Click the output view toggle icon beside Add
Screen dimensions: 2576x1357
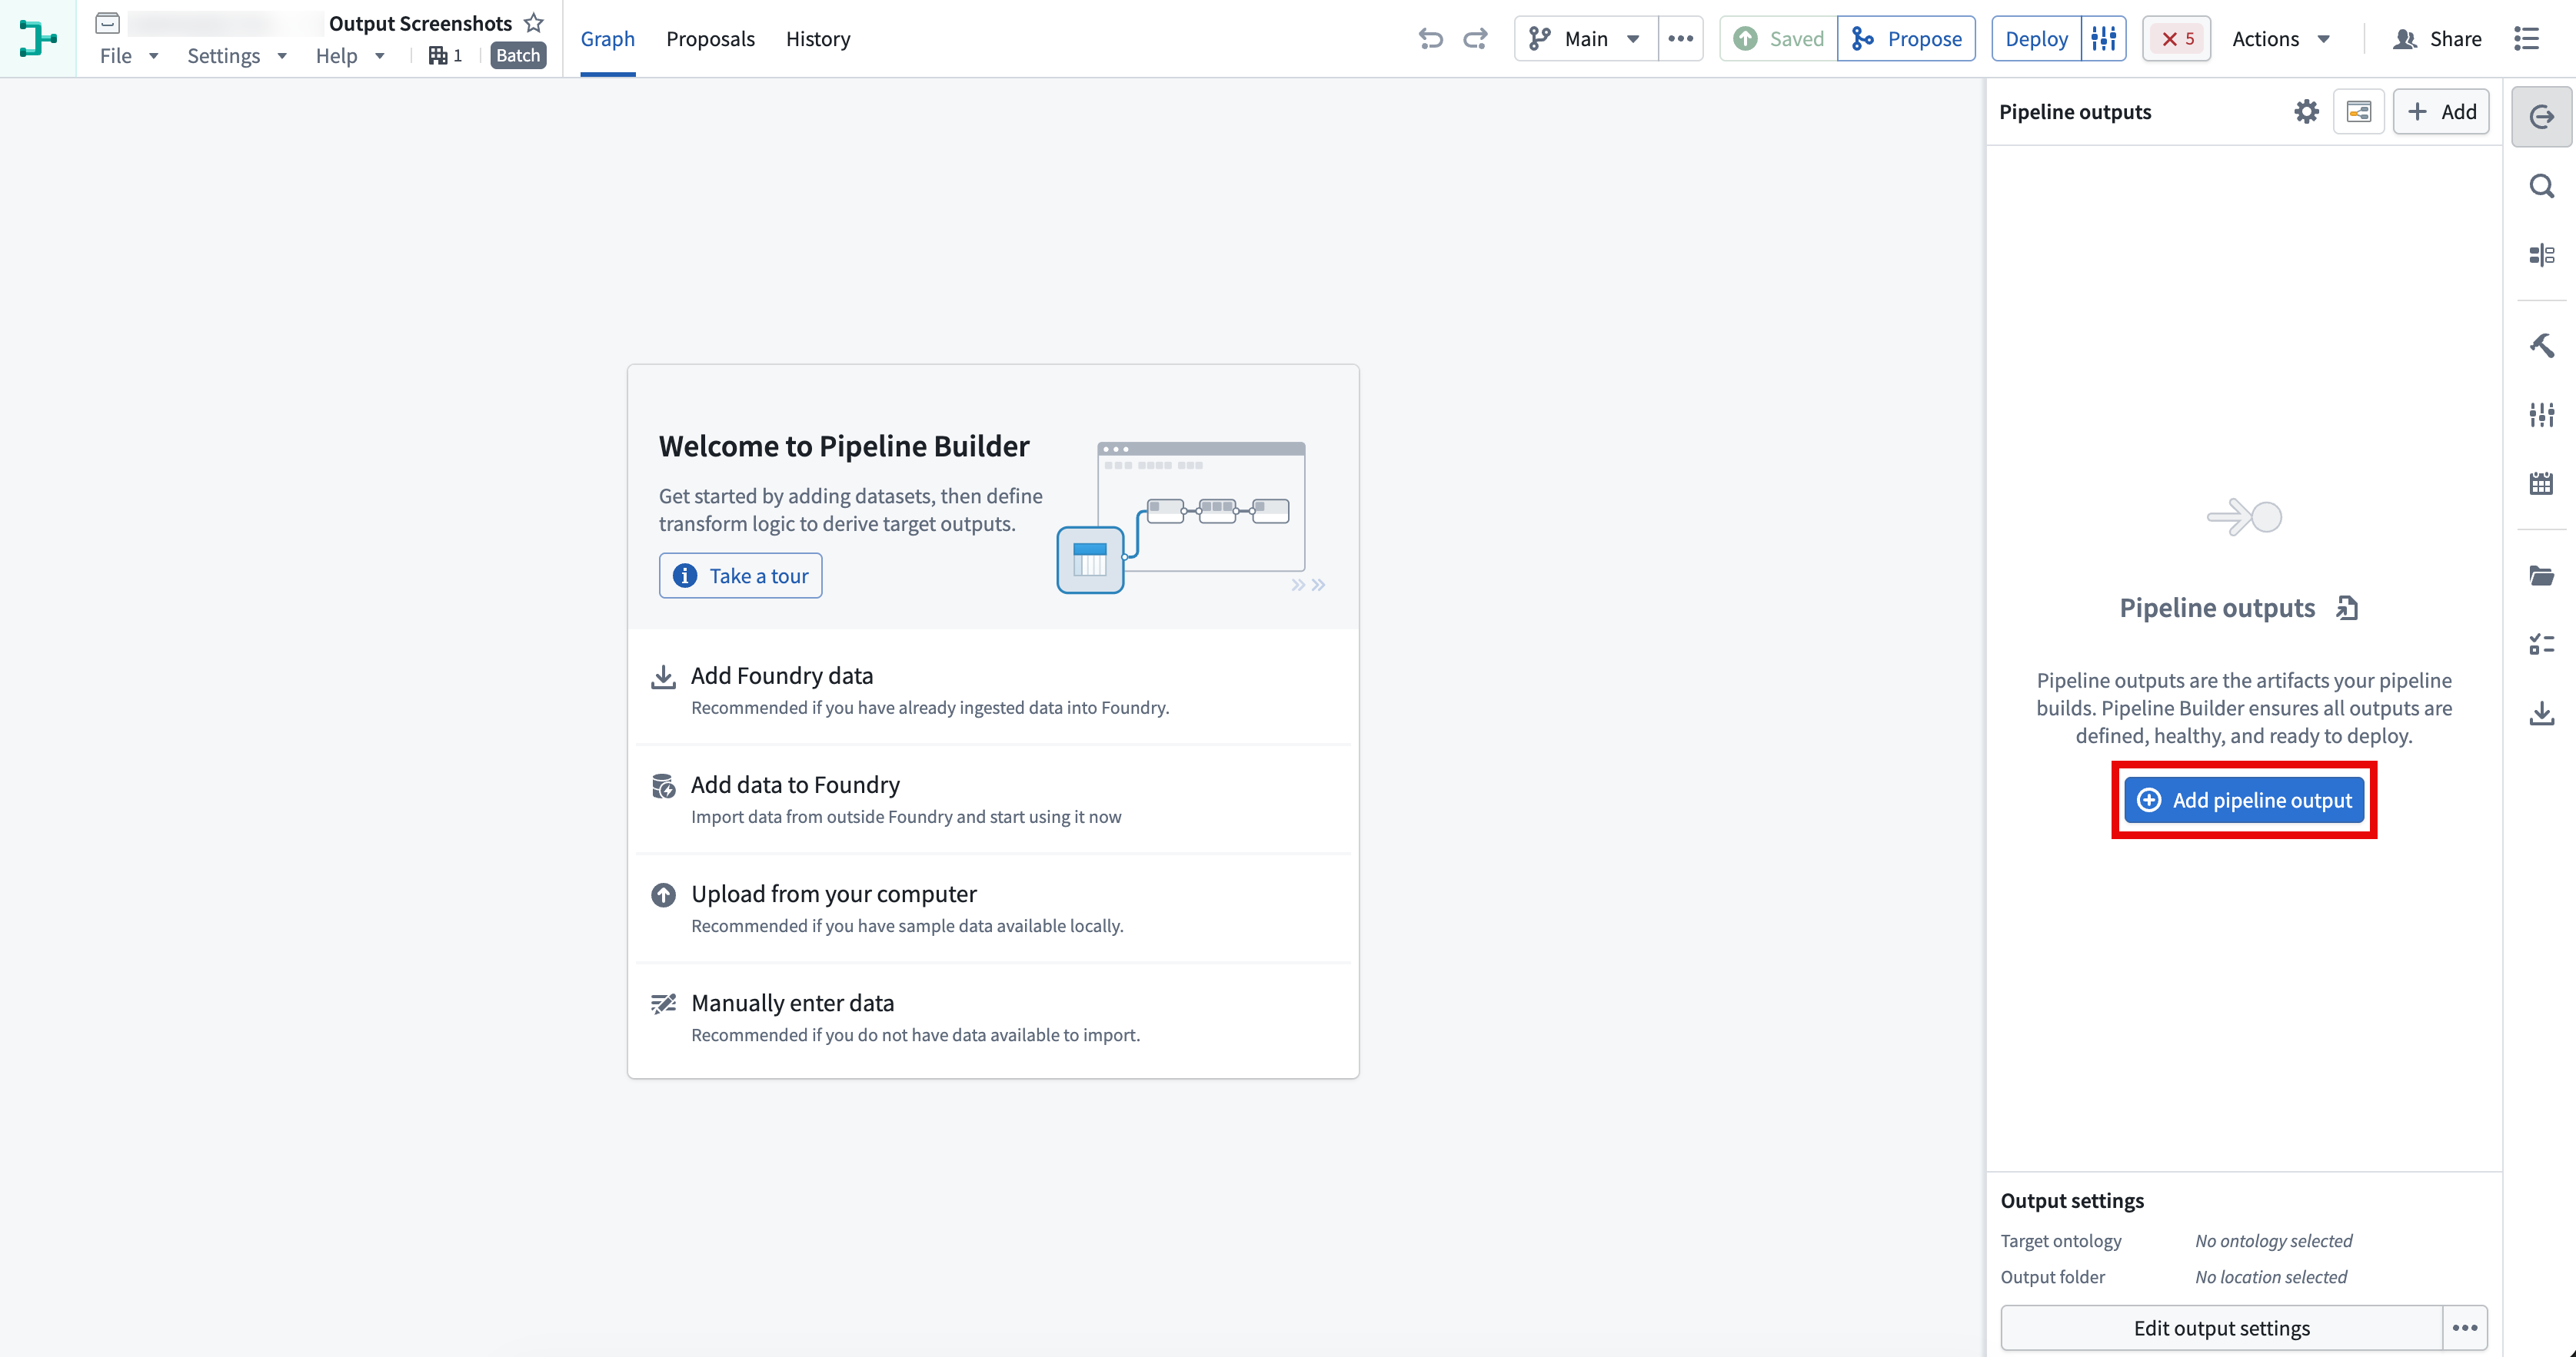tap(2359, 112)
